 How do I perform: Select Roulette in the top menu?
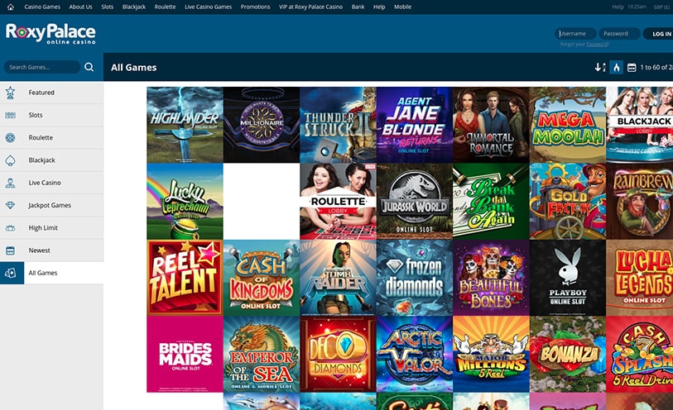165,7
